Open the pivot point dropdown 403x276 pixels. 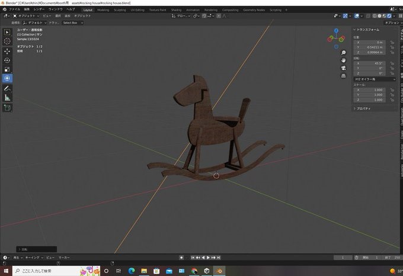(197, 16)
